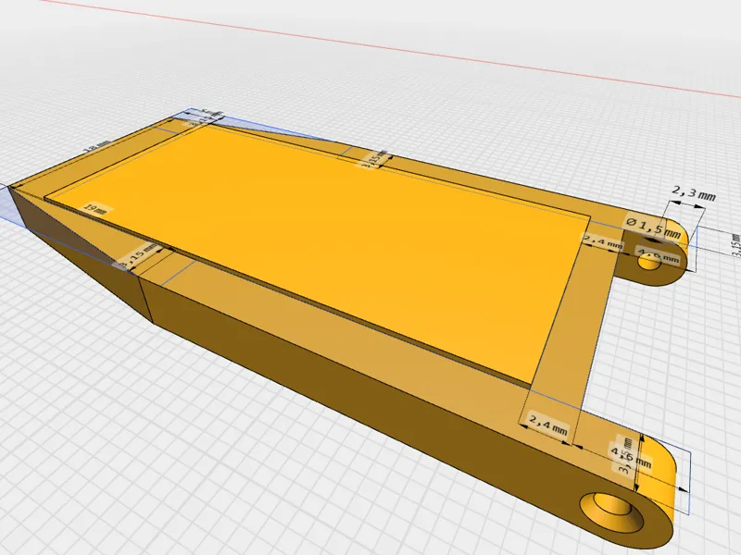Select the '19 mm' dimension label
741x555 pixels.
point(94,209)
